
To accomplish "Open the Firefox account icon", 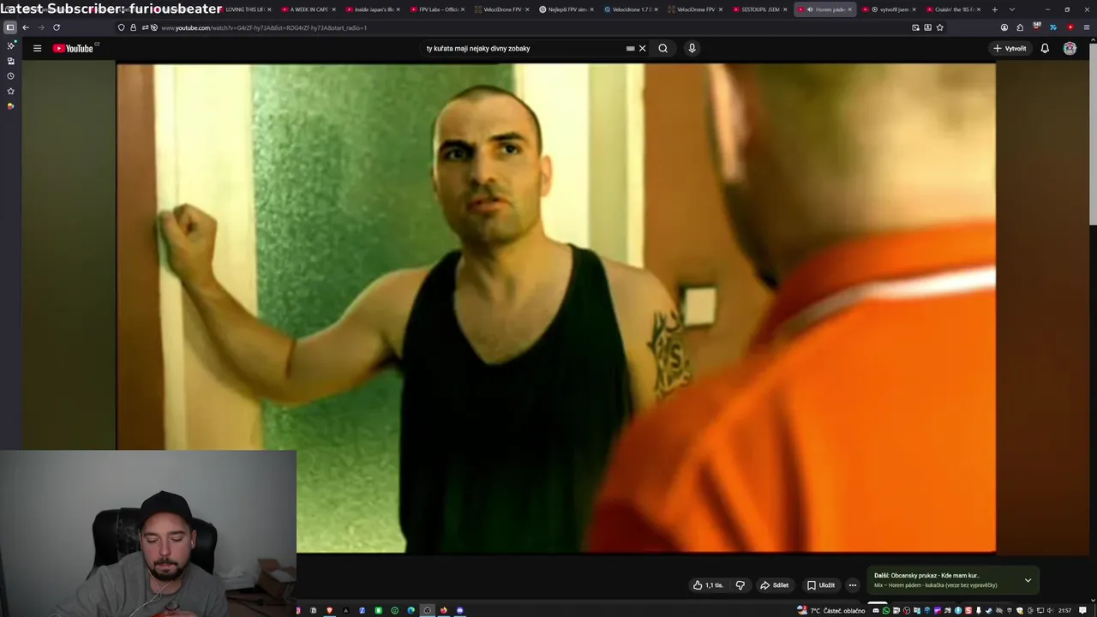I will point(1004,27).
